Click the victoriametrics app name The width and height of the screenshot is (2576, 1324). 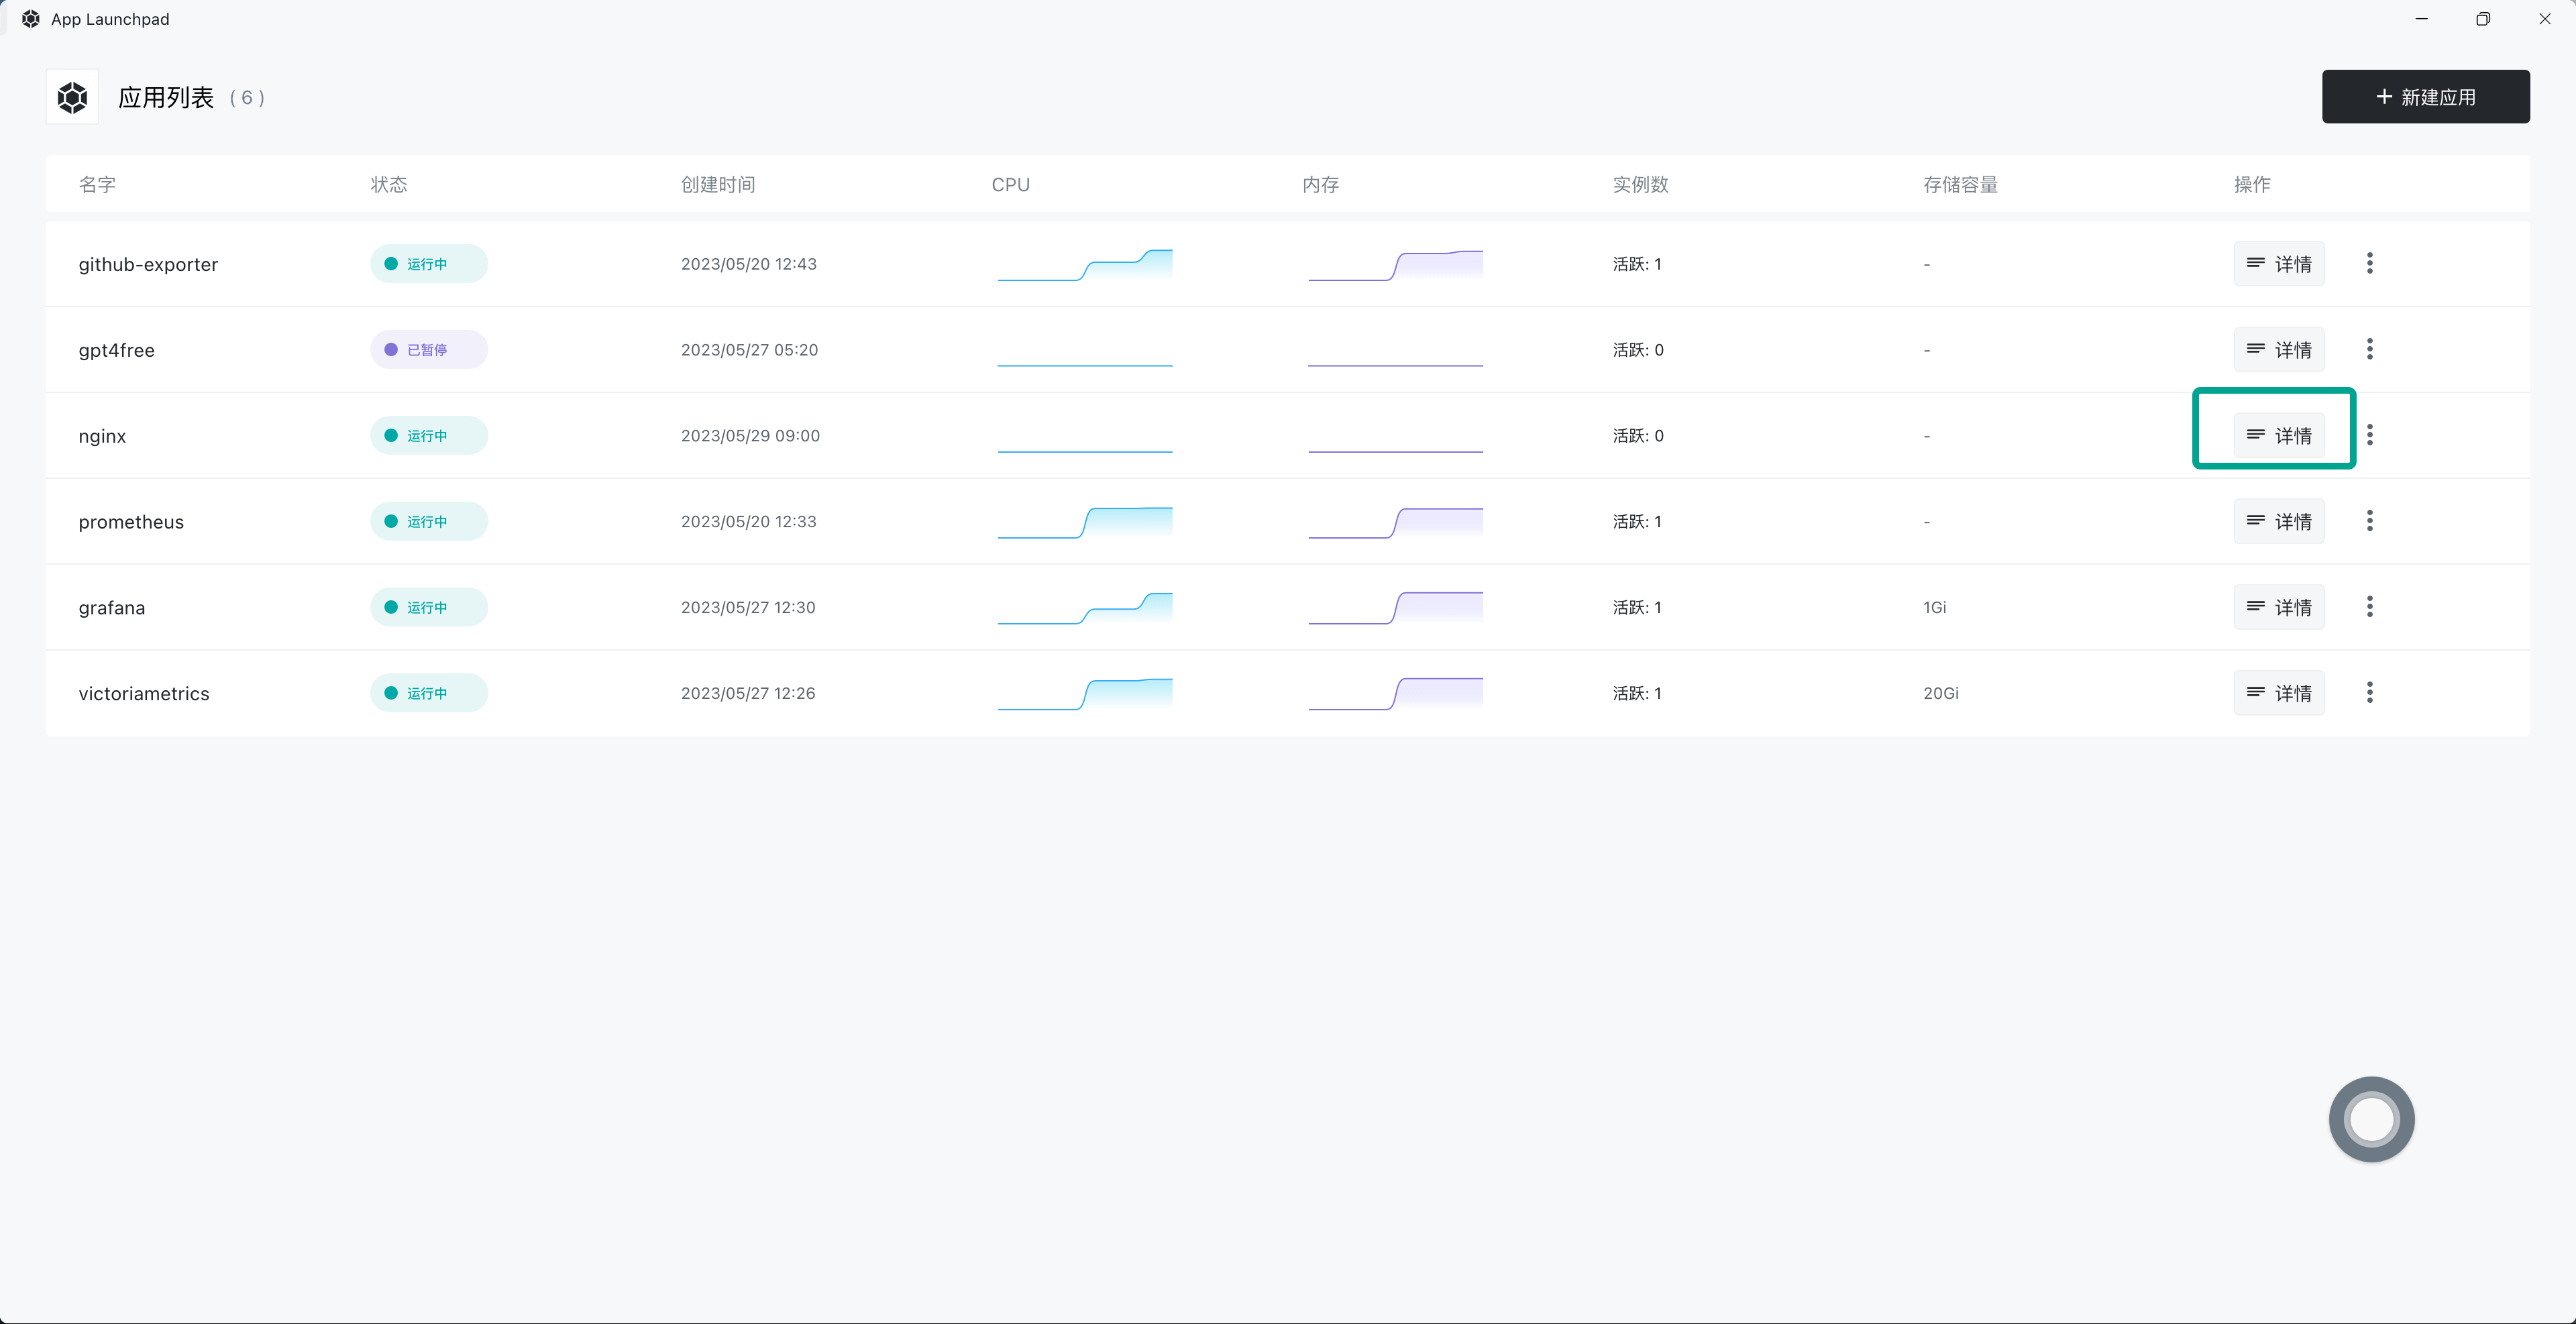click(x=144, y=694)
